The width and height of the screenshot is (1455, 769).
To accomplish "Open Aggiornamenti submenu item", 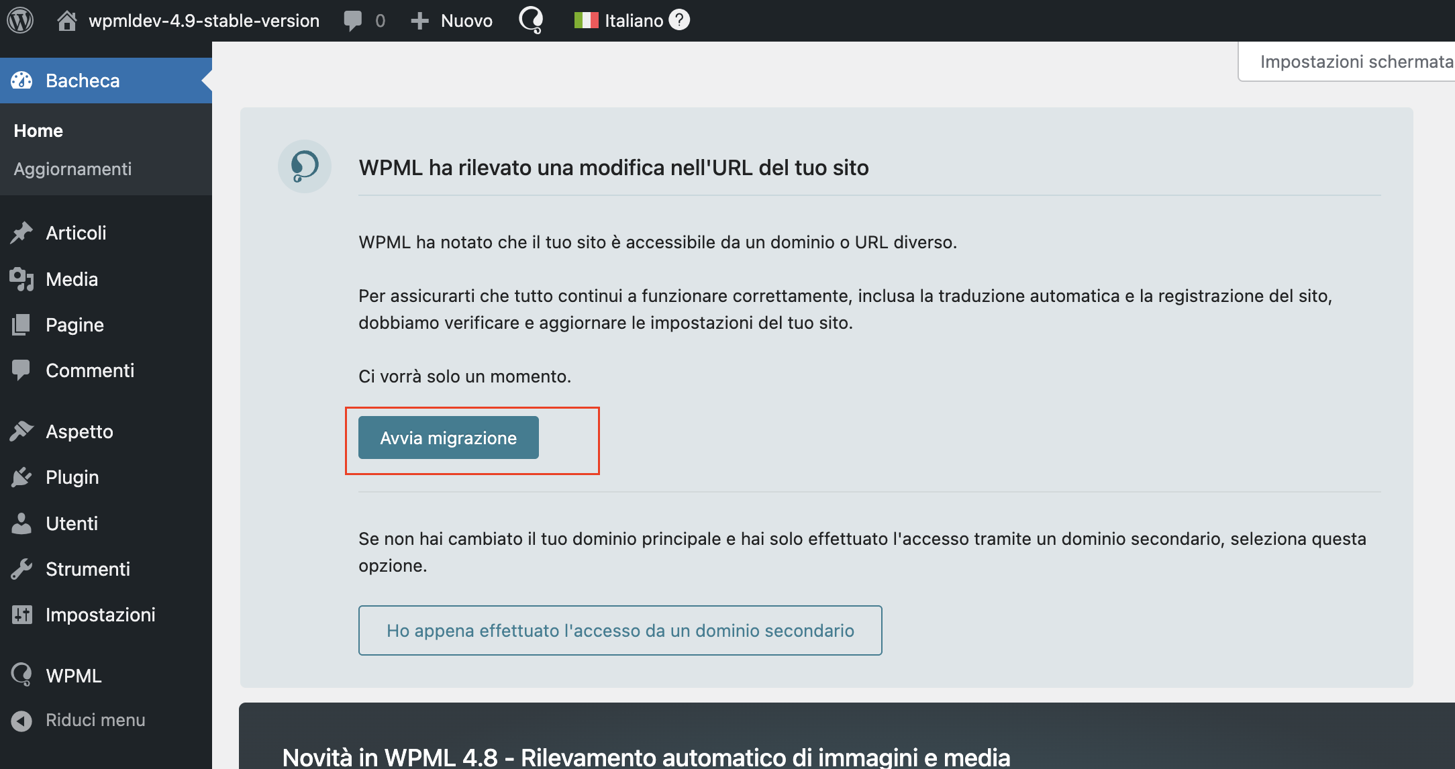I will (x=72, y=169).
